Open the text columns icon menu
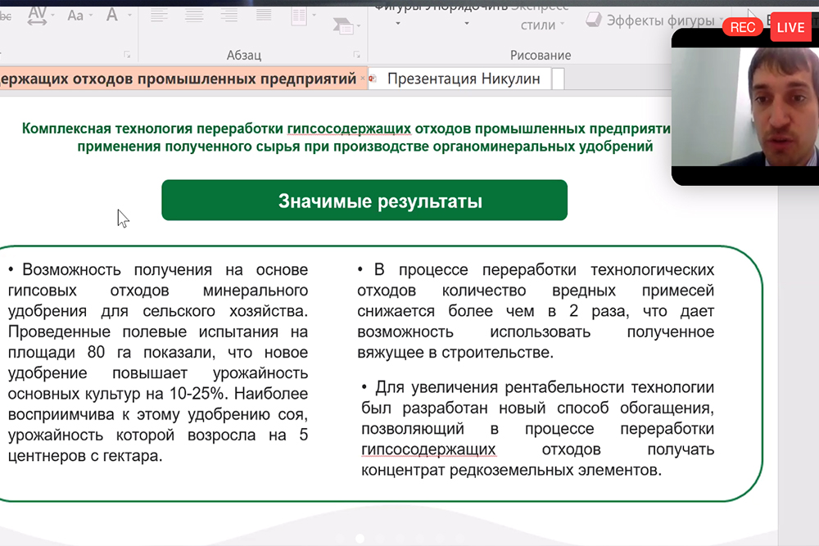The image size is (819, 546). 300,15
